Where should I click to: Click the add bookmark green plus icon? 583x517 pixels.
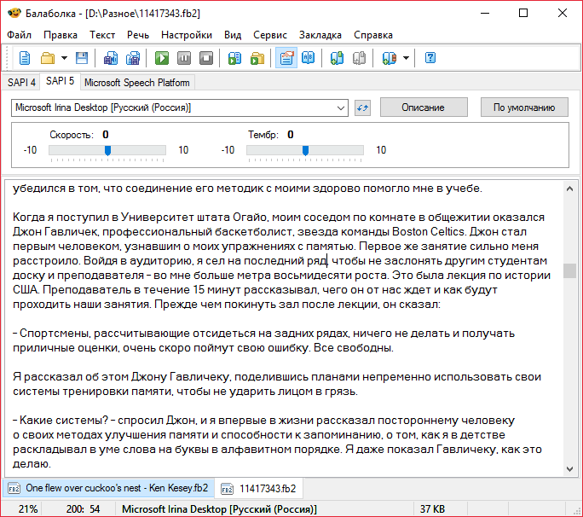pos(337,58)
